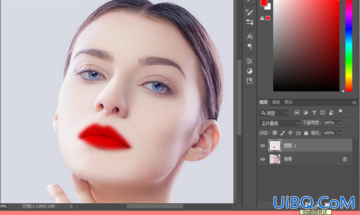This screenshot has height=215, width=360.
Task: Open the 类型 filter type dropdown
Action: pos(274,113)
